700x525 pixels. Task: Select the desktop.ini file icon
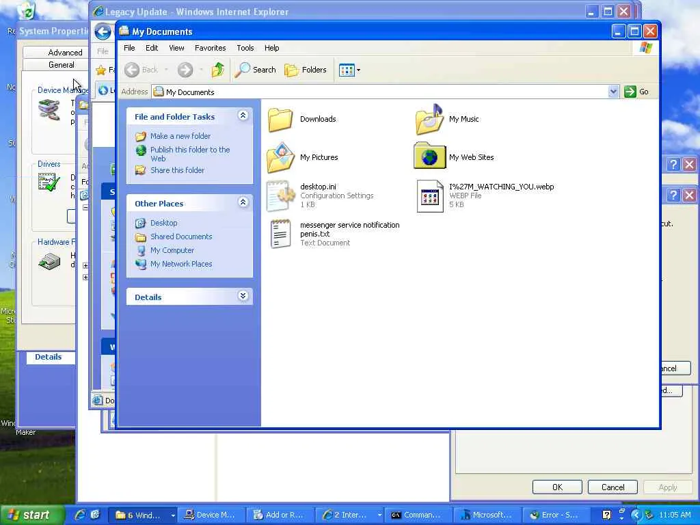280,196
